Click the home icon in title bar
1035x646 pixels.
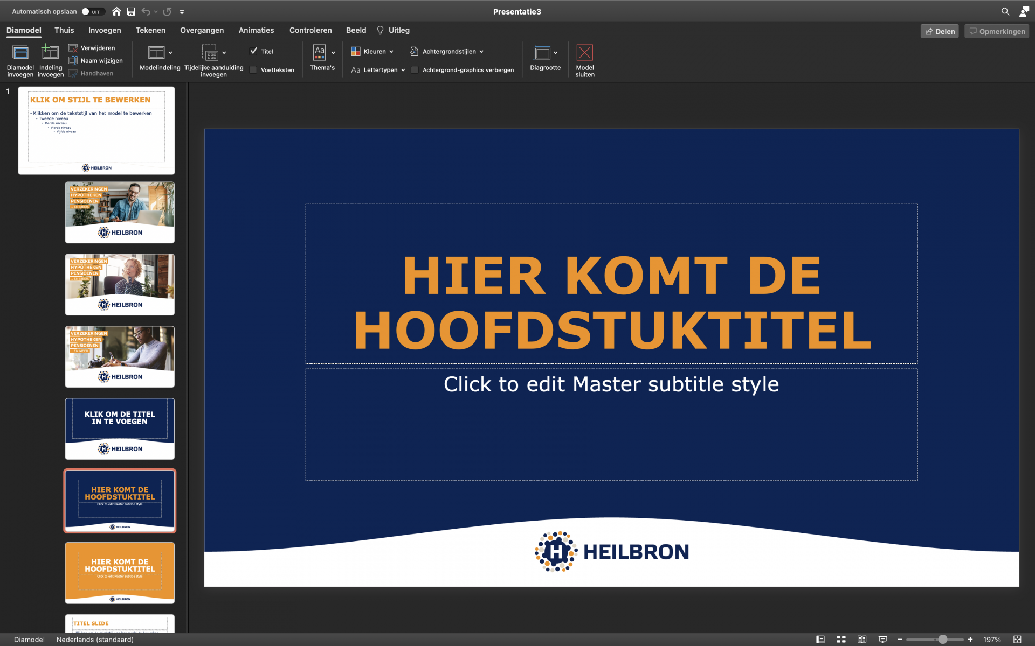[x=116, y=11]
